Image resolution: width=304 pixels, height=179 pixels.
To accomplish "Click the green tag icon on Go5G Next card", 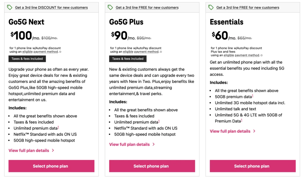I will coord(10,7).
